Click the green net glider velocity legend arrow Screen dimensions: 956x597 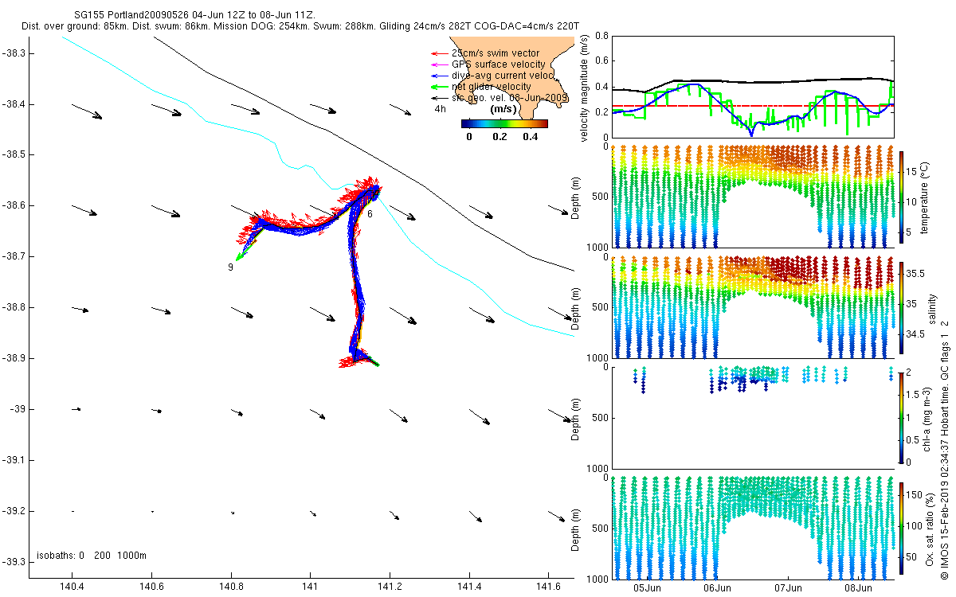pyautogui.click(x=438, y=86)
